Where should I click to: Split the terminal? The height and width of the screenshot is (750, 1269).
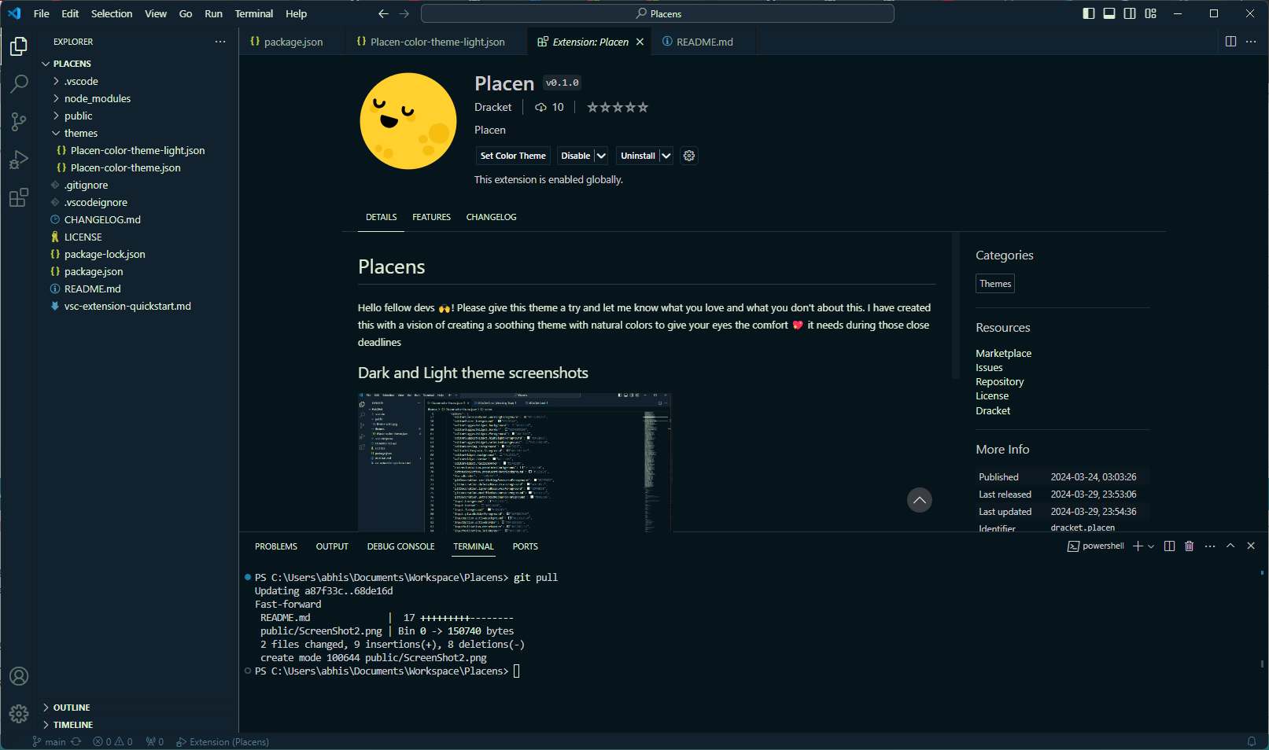pos(1170,546)
